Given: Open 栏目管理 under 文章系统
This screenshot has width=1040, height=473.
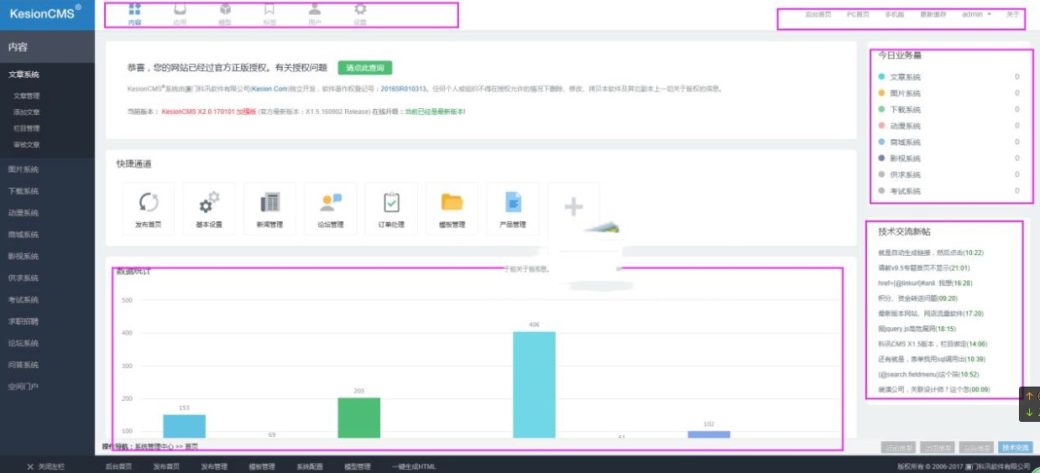Looking at the screenshot, I should point(27,128).
